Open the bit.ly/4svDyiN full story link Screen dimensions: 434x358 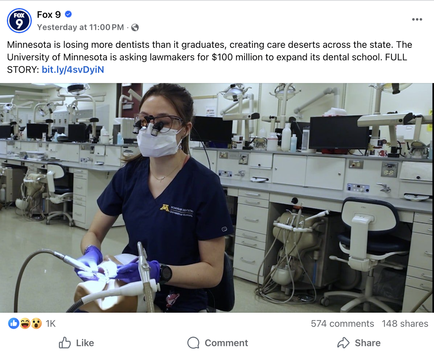coord(73,70)
